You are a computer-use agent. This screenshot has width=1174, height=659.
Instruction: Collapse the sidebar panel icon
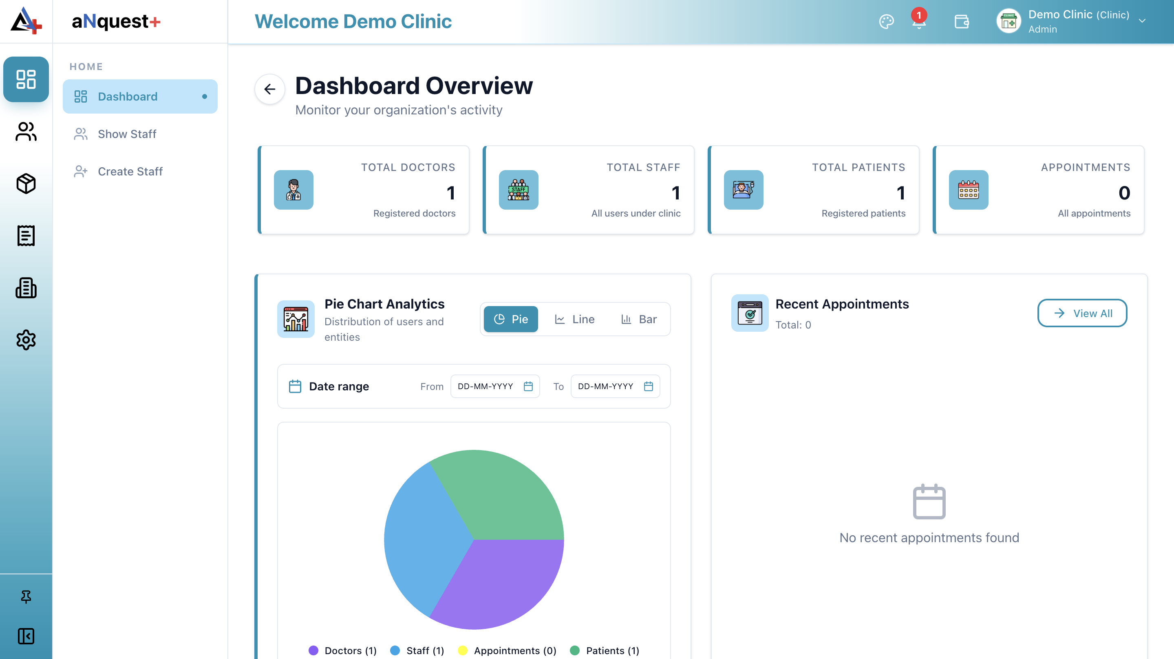point(26,636)
